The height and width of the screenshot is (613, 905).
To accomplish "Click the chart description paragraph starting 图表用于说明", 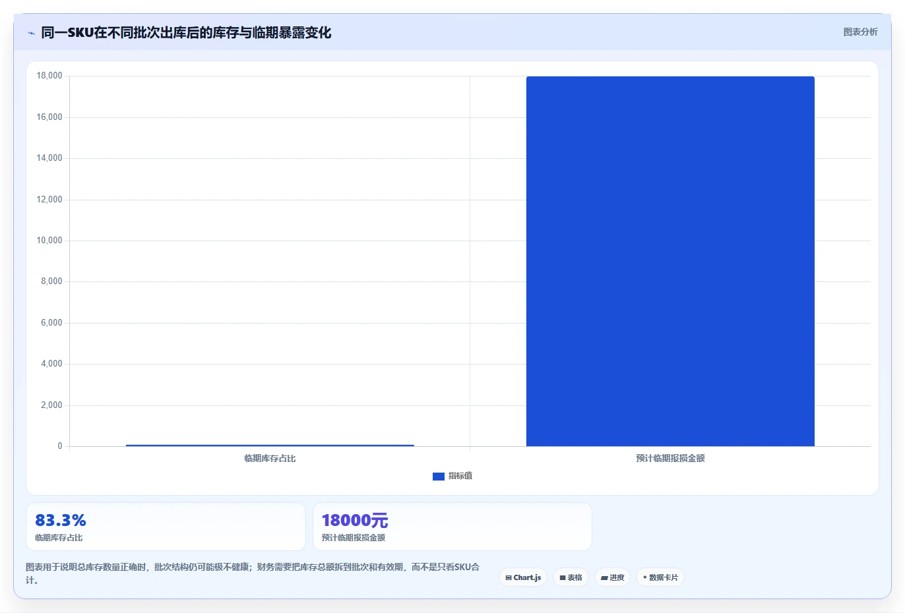I will 253,573.
